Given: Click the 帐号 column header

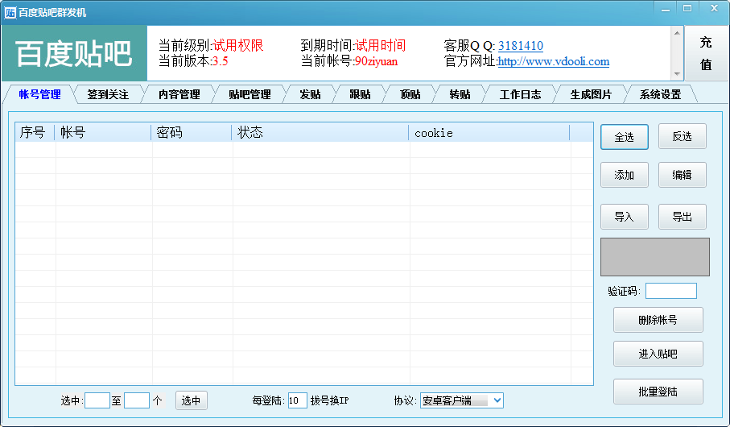Looking at the screenshot, I should (x=103, y=133).
